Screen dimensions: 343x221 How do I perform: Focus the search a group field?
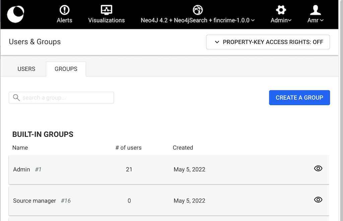pyautogui.click(x=61, y=97)
